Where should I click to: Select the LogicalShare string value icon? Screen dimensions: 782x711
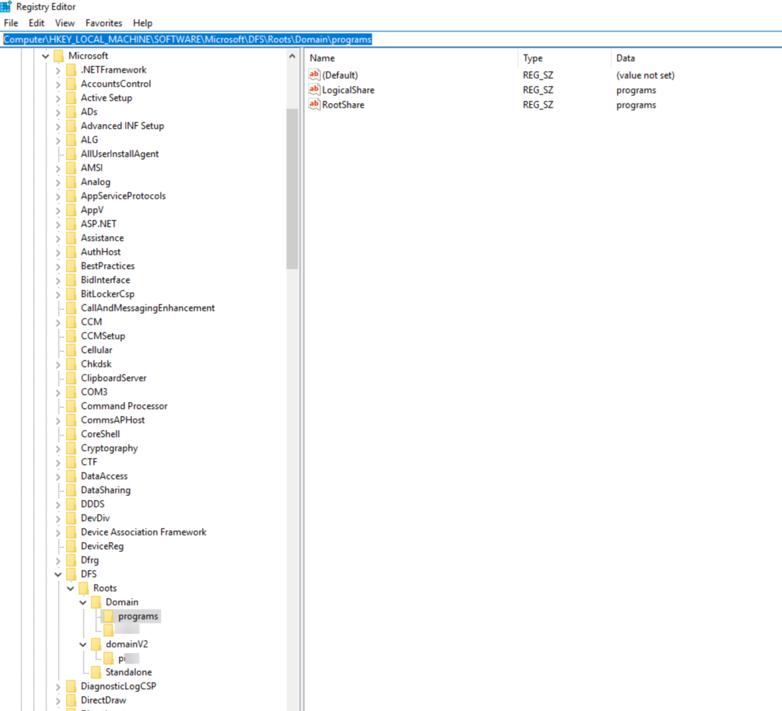pyautogui.click(x=314, y=90)
